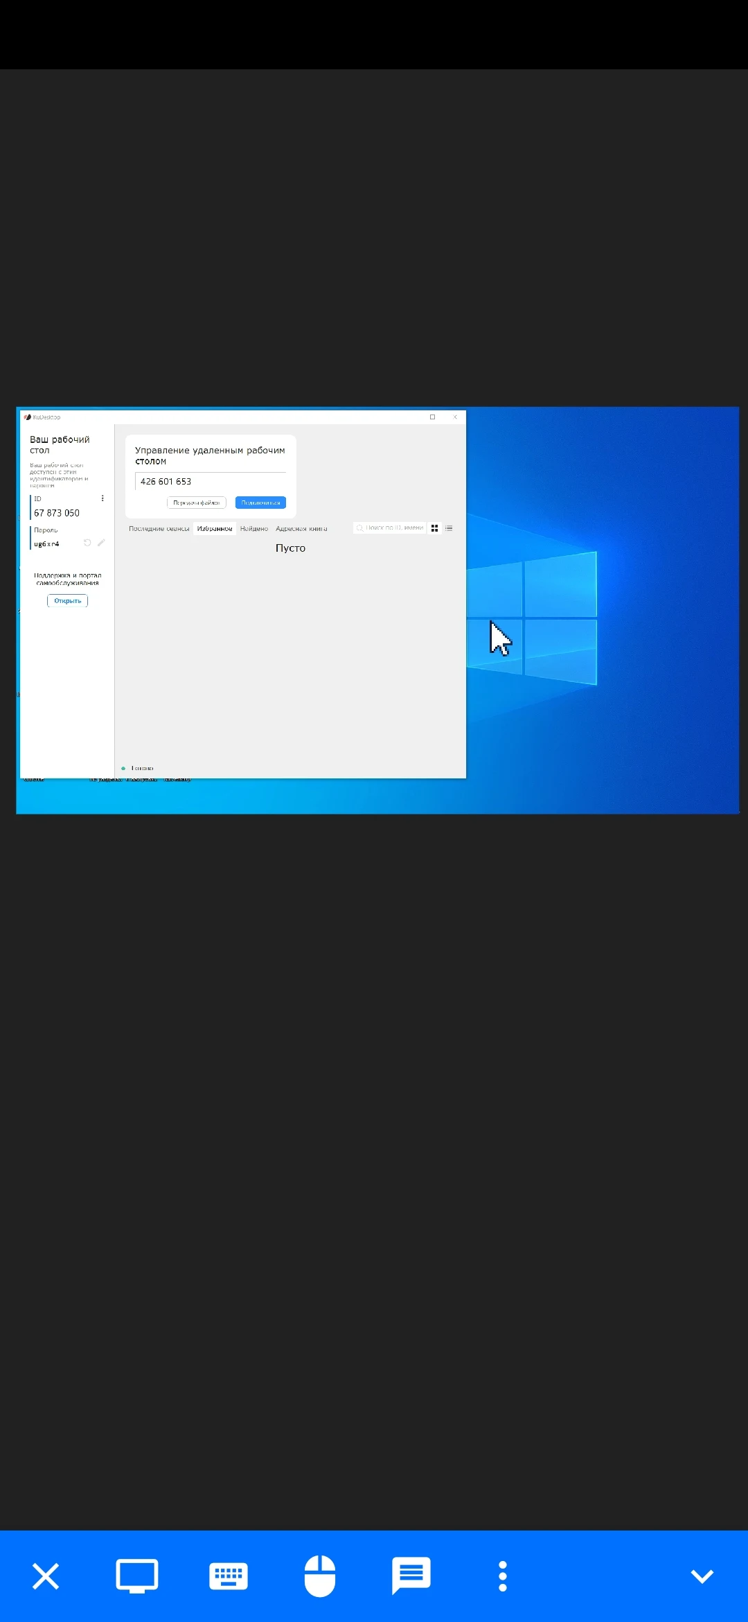Viewport: 748px width, 1622px height.
Task: Tap the display settings monitor icon
Action: click(x=136, y=1576)
